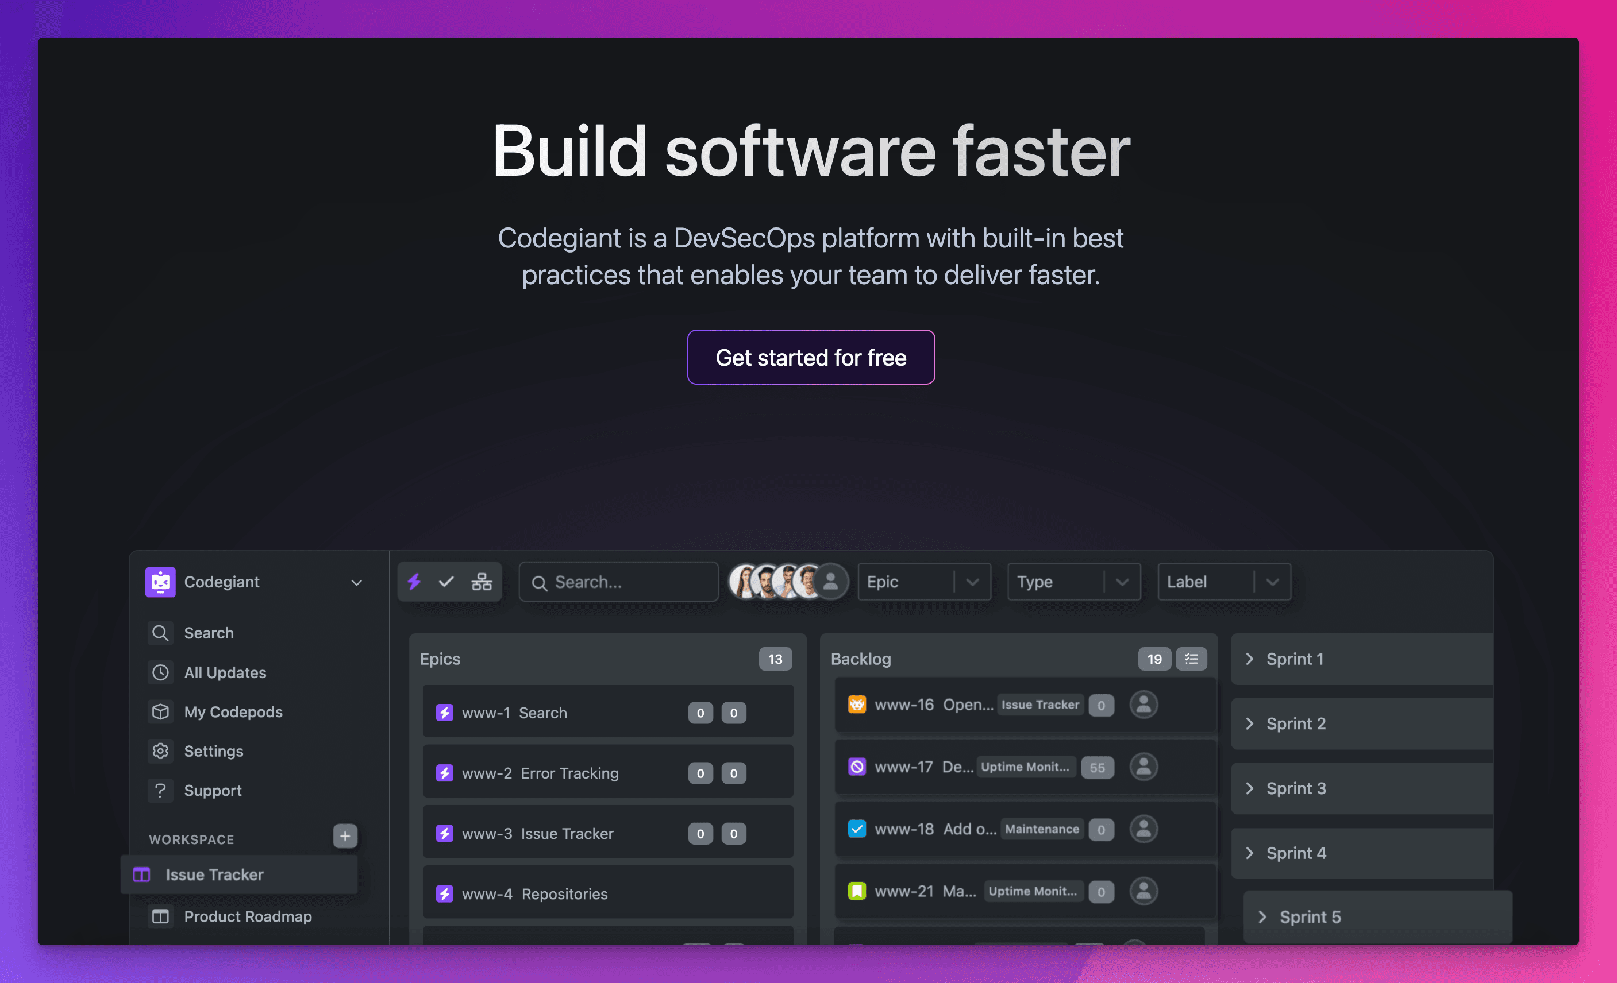Click assignee avatar on www-18 row
Screen dimensions: 1617x983
tap(1143, 829)
